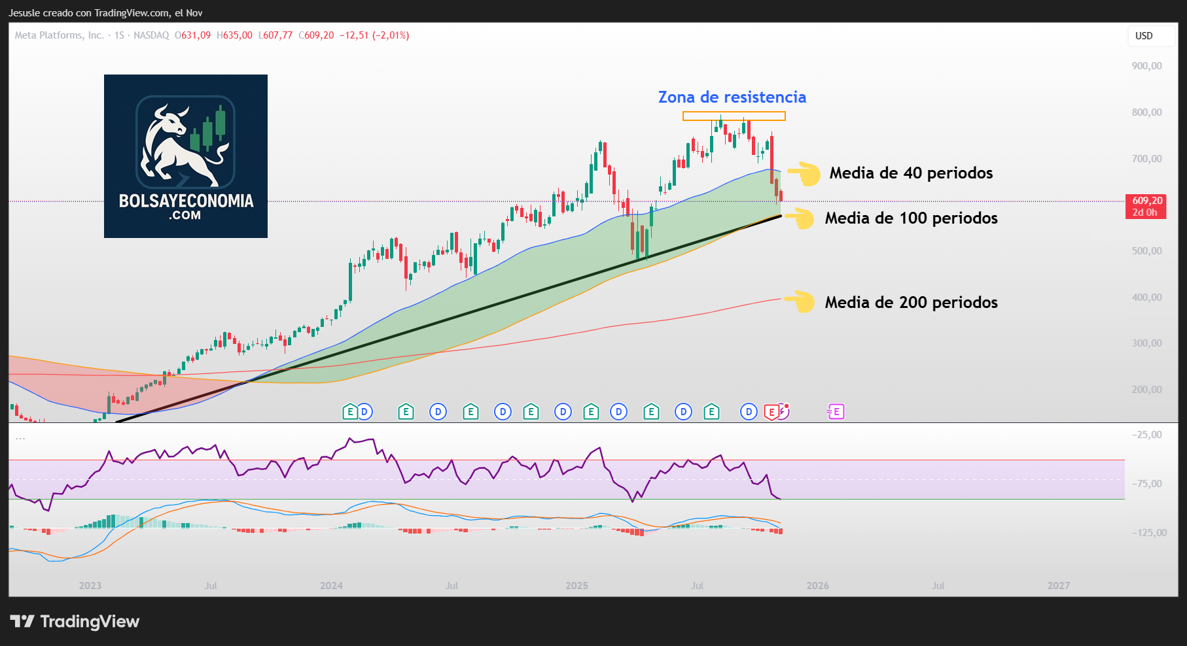Select the Zona de resistencia text label
This screenshot has width=1187, height=646.
pyautogui.click(x=732, y=97)
